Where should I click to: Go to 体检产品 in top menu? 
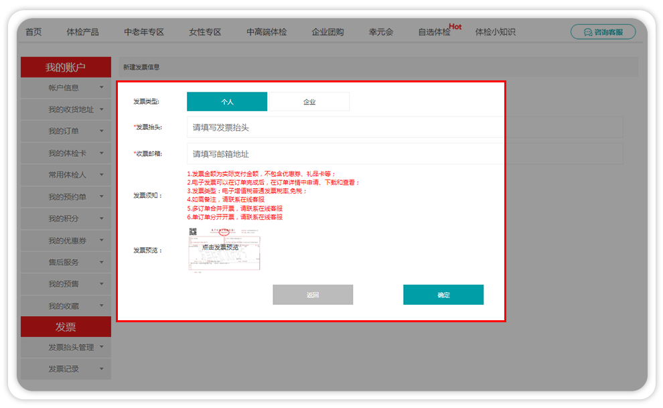(x=82, y=32)
